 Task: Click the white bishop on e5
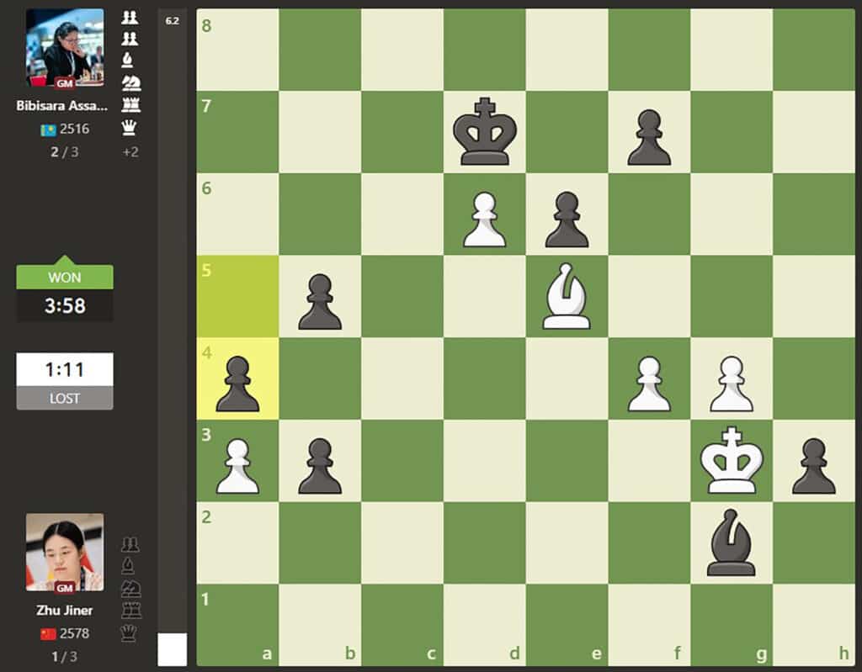(x=567, y=297)
